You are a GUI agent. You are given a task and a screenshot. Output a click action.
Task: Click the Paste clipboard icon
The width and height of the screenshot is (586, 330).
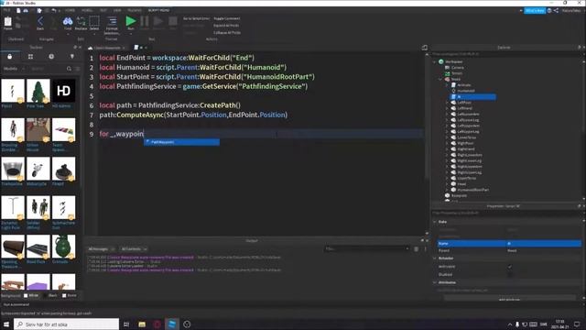click(x=8, y=22)
